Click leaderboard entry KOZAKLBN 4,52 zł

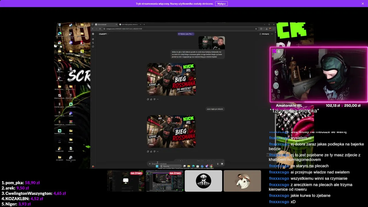click(x=22, y=199)
